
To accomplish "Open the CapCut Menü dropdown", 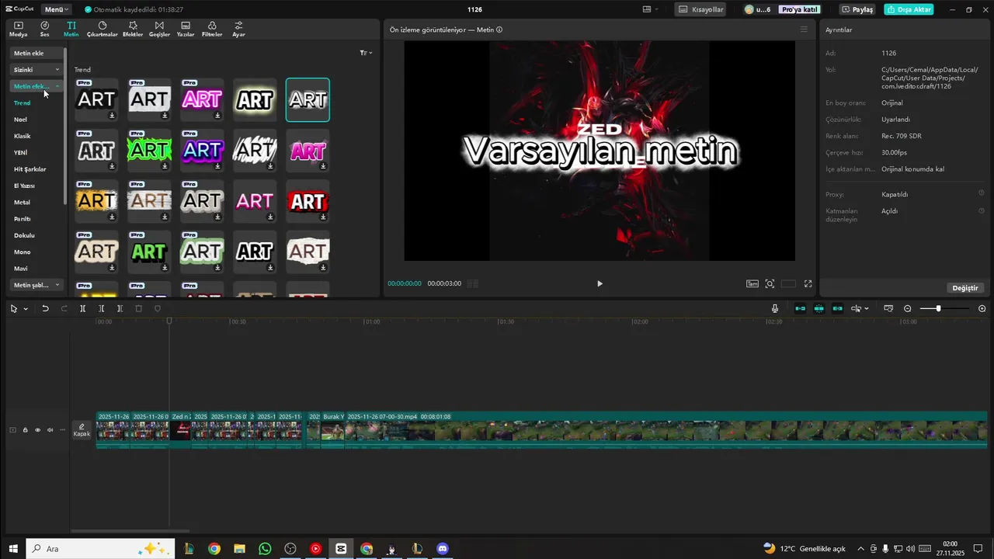I will tap(56, 9).
